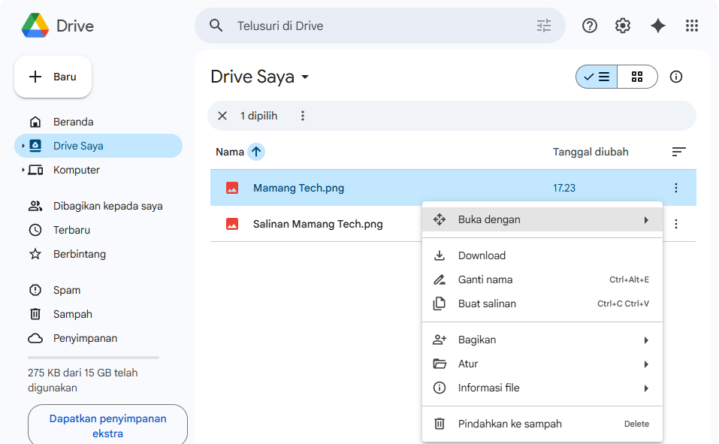Viewport: 719px width, 444px height.
Task: Select Bagikan in the context menu
Action: 542,340
